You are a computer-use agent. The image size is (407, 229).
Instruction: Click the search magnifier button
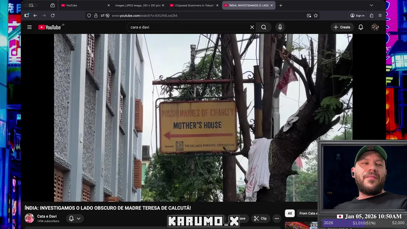264,27
